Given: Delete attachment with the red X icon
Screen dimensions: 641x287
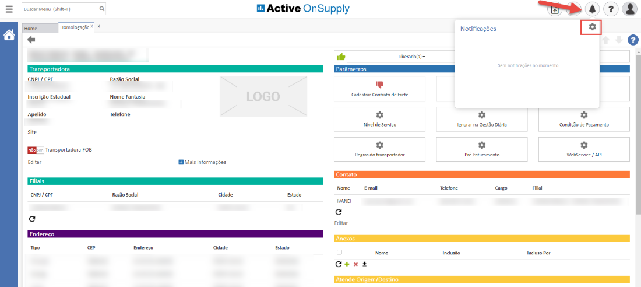Looking at the screenshot, I should pyautogui.click(x=355, y=264).
